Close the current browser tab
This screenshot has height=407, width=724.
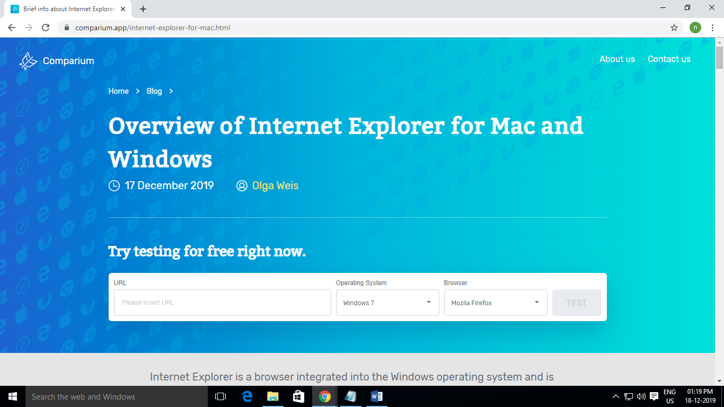[124, 9]
